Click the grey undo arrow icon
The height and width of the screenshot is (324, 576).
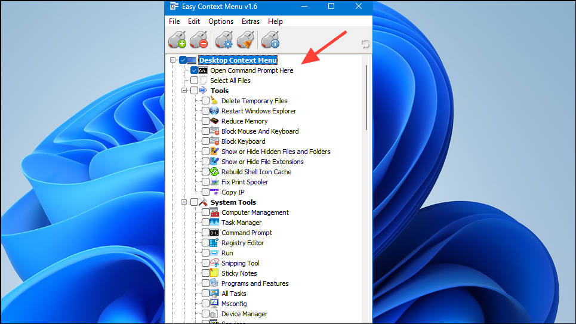click(x=365, y=44)
